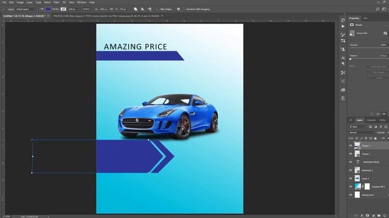Open the Character panel dock icon
389x218 pixels.
[343, 58]
